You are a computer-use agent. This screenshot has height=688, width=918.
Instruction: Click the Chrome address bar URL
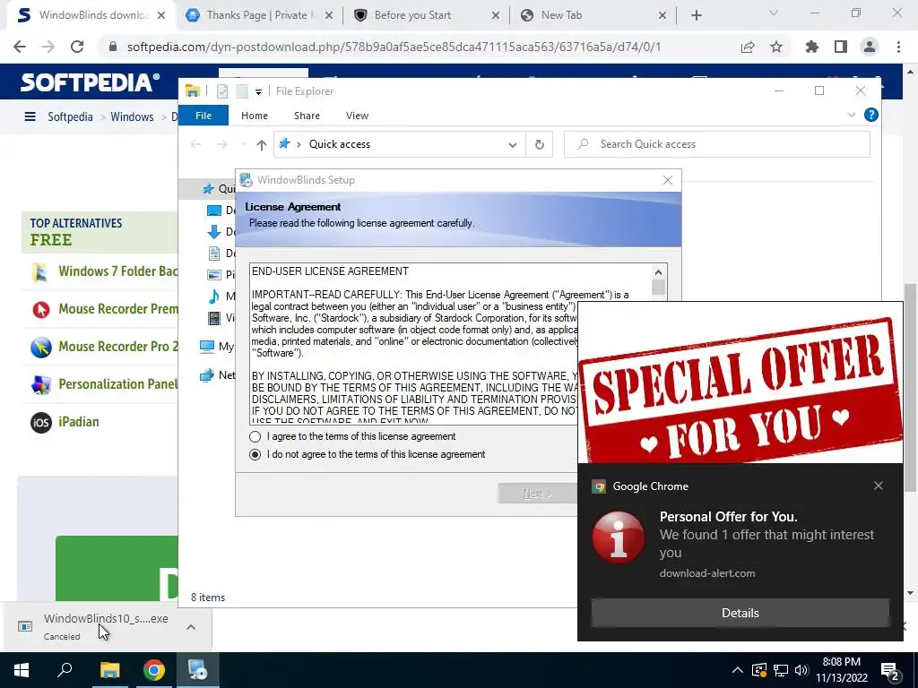pyautogui.click(x=394, y=47)
